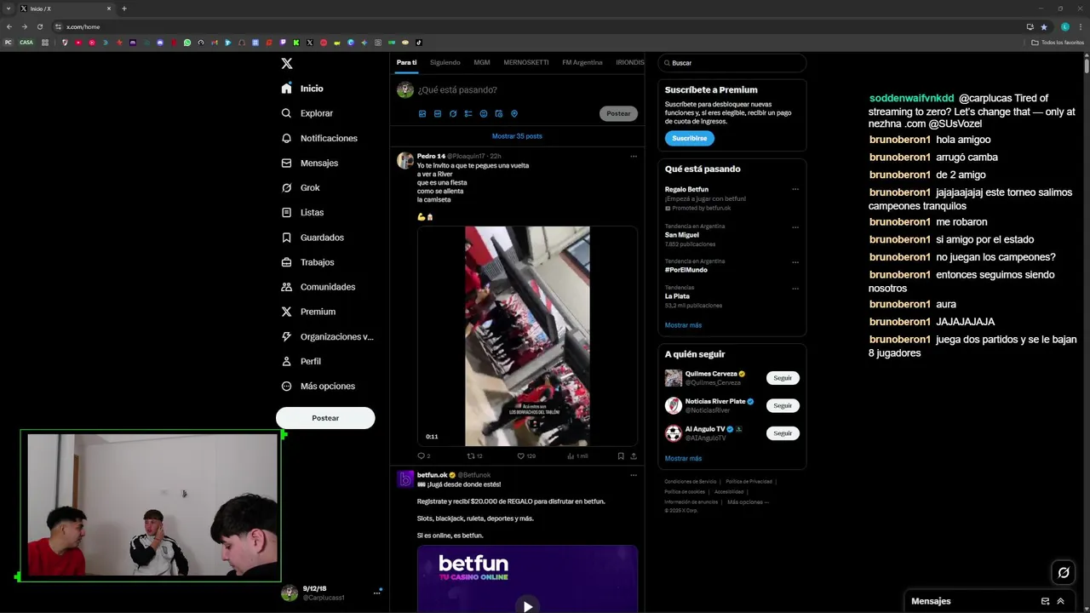Bookmark this page star icon
Screen dimensions: 1090x613
(1044, 26)
